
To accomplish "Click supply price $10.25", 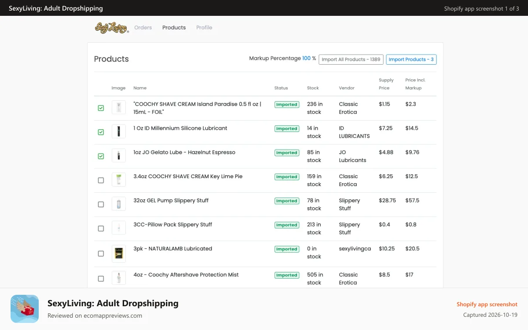I will tap(387, 249).
